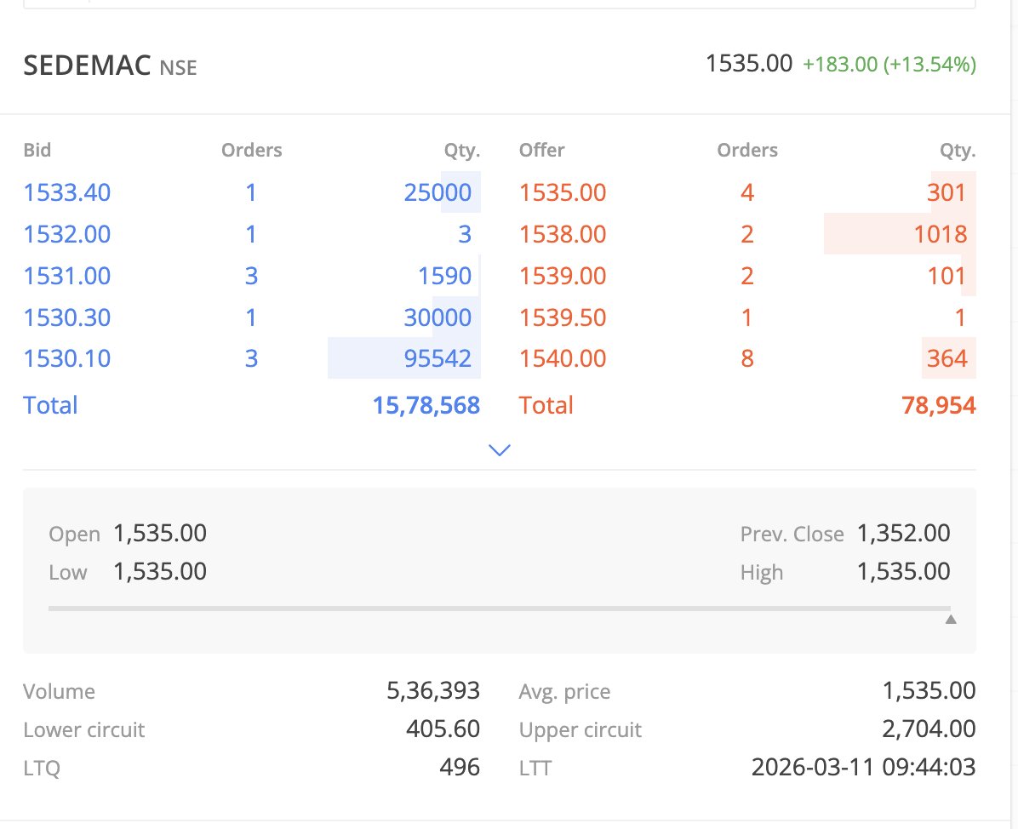Click the Volume value 5,36,393
Screen dimensions: 1018x829
pos(433,690)
